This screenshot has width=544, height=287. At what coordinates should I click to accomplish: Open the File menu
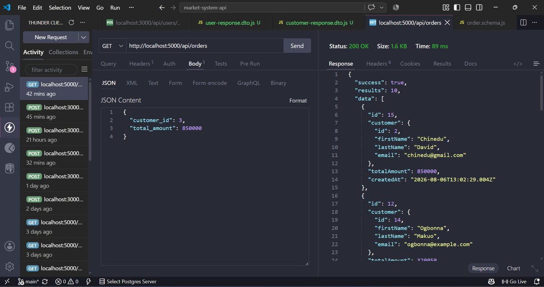[x=22, y=8]
